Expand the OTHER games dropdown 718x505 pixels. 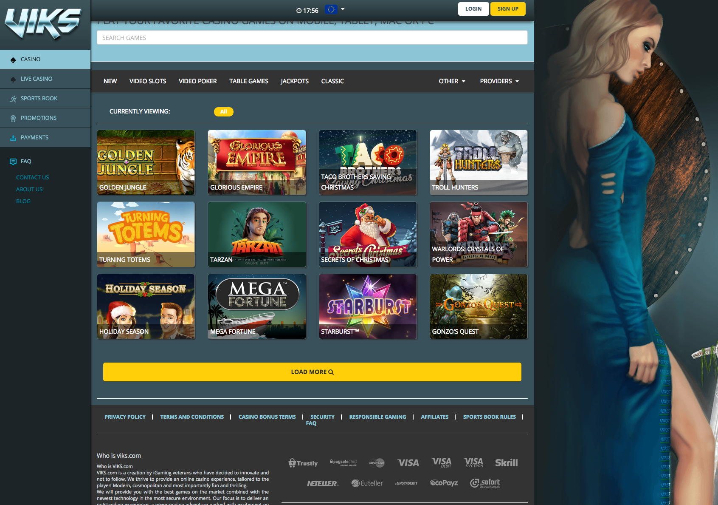coord(452,81)
